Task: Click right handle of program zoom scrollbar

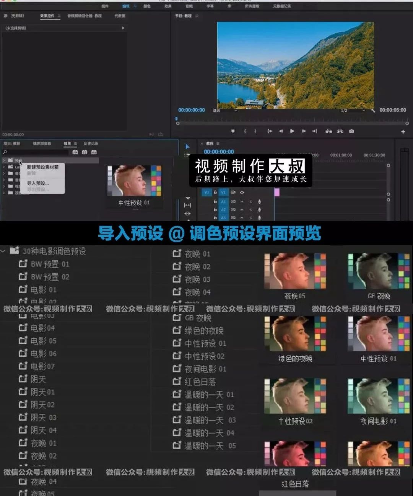Action: [407, 123]
